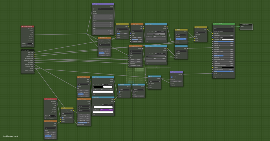Remove a color stop in the Constant ColorRamp
The height and width of the screenshot is (141, 270).
pos(96,85)
